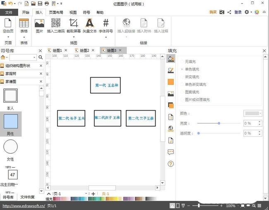Click the zoom slider in status bar
Image resolution: width=269 pixels, height=210 pixels.
[199, 205]
